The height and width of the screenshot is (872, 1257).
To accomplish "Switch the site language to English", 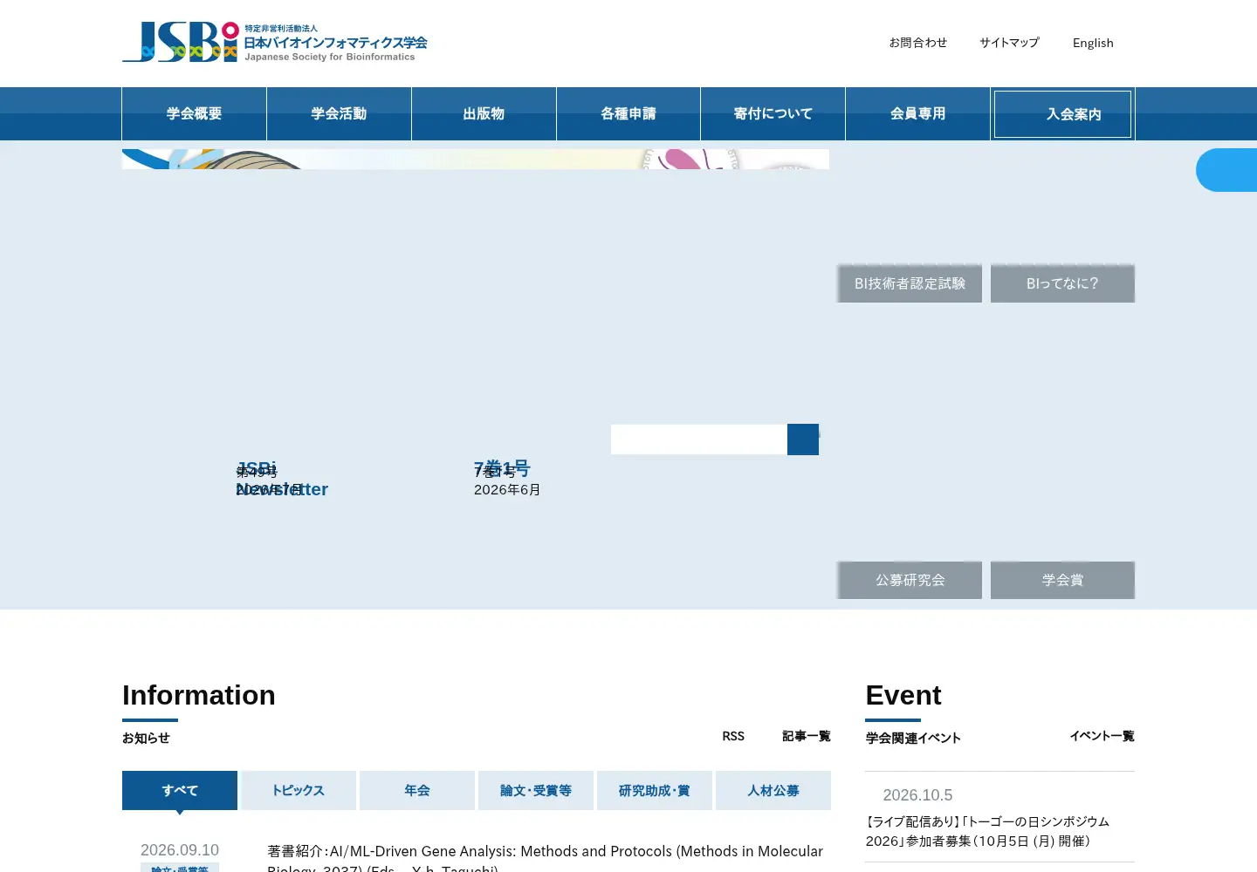I will pos(1093,43).
